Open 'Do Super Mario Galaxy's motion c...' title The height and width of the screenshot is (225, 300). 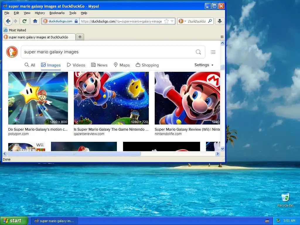[38, 129]
